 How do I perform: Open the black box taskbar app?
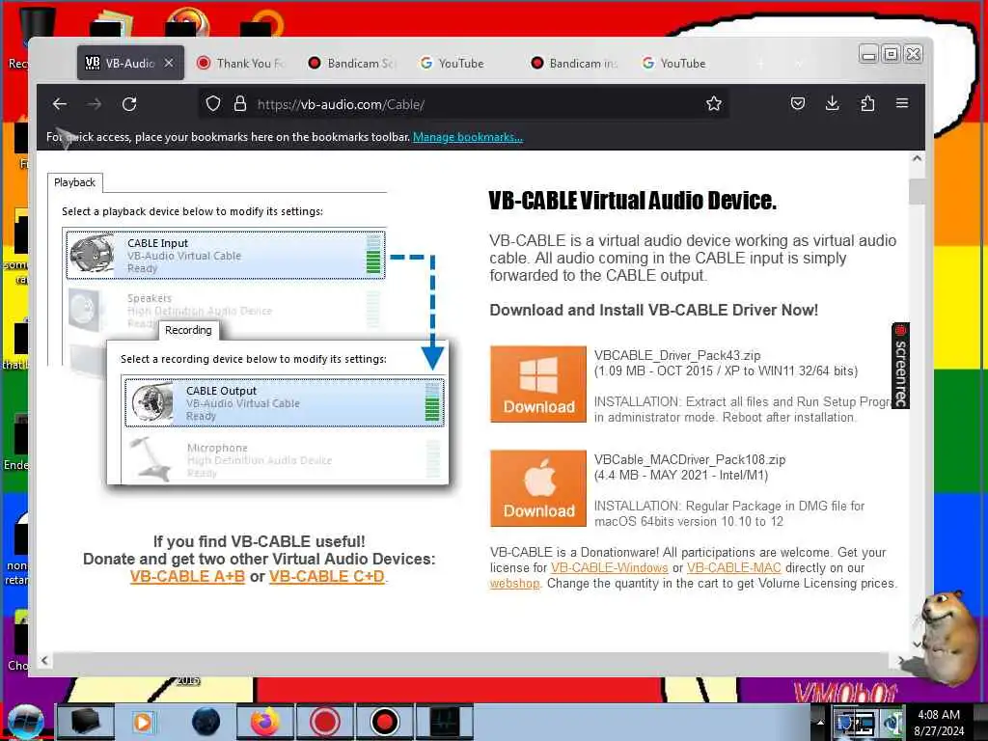coord(86,722)
